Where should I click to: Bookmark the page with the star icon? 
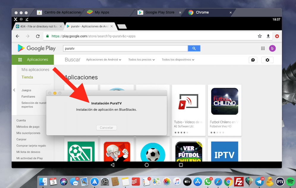[x=260, y=36]
